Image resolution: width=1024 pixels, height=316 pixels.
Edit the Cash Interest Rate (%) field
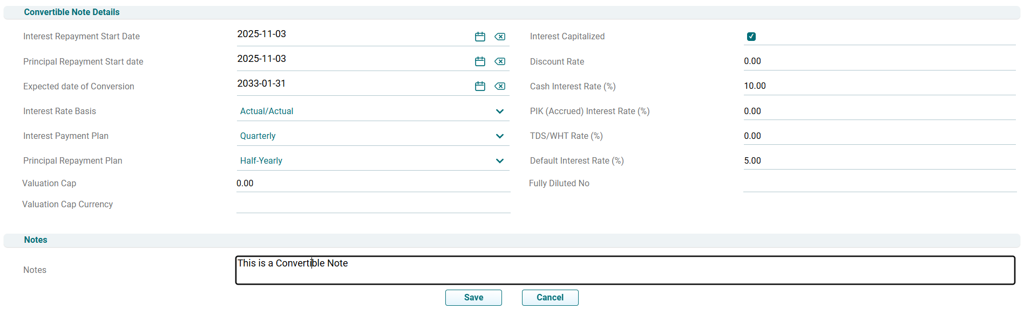coord(879,86)
